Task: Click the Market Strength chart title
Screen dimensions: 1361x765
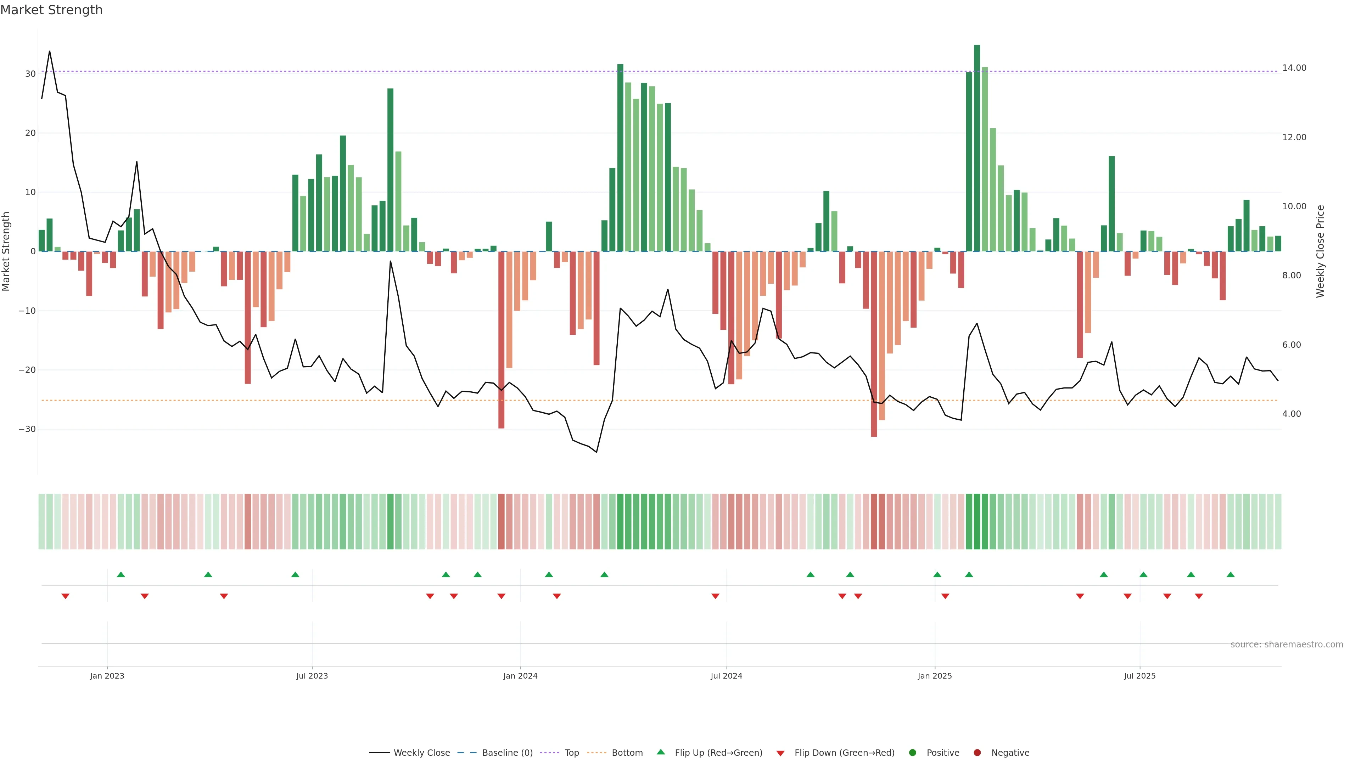Action: coord(51,10)
